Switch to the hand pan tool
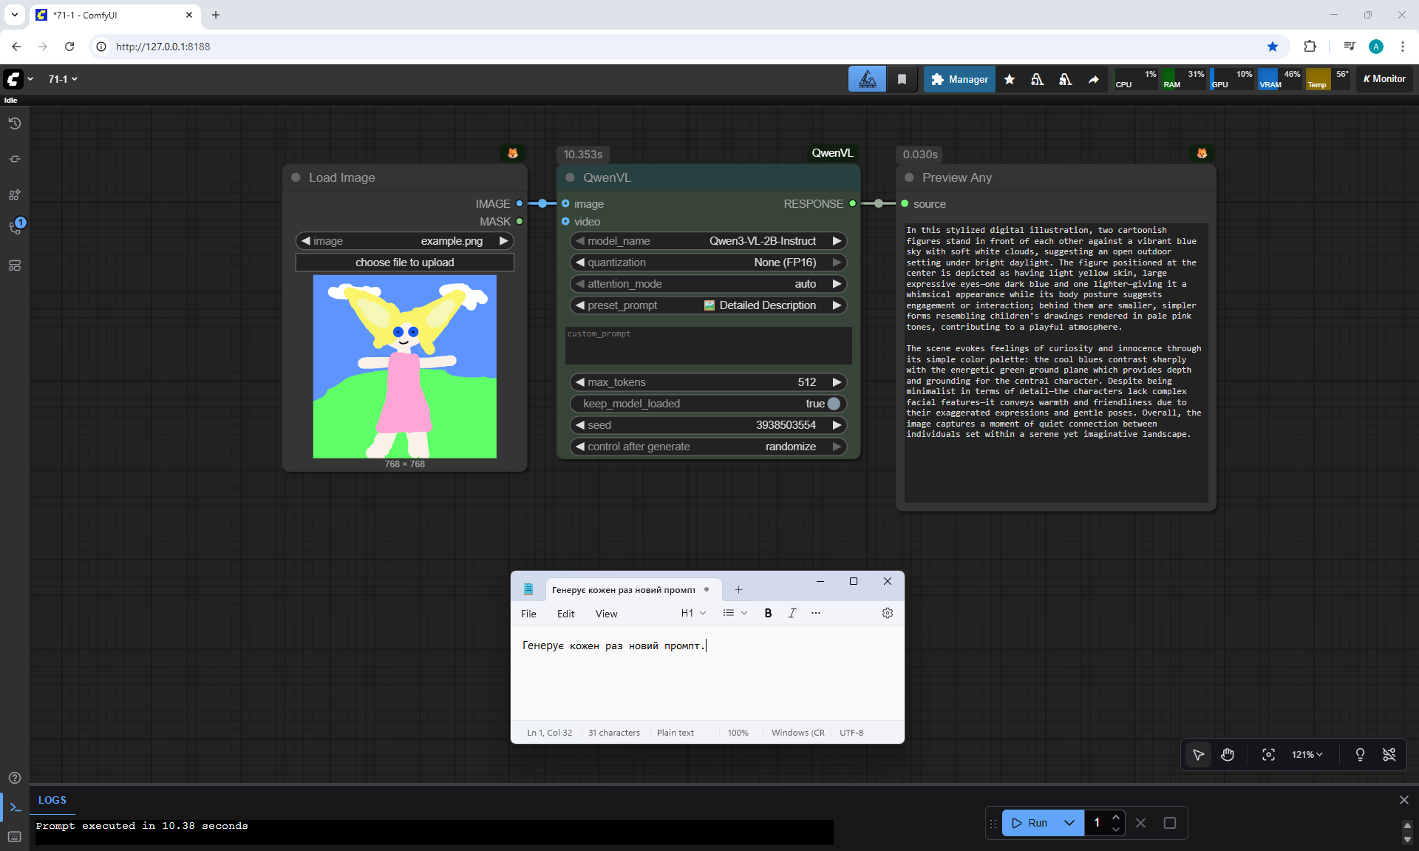Screen dimensions: 1419x851 tap(1228, 754)
